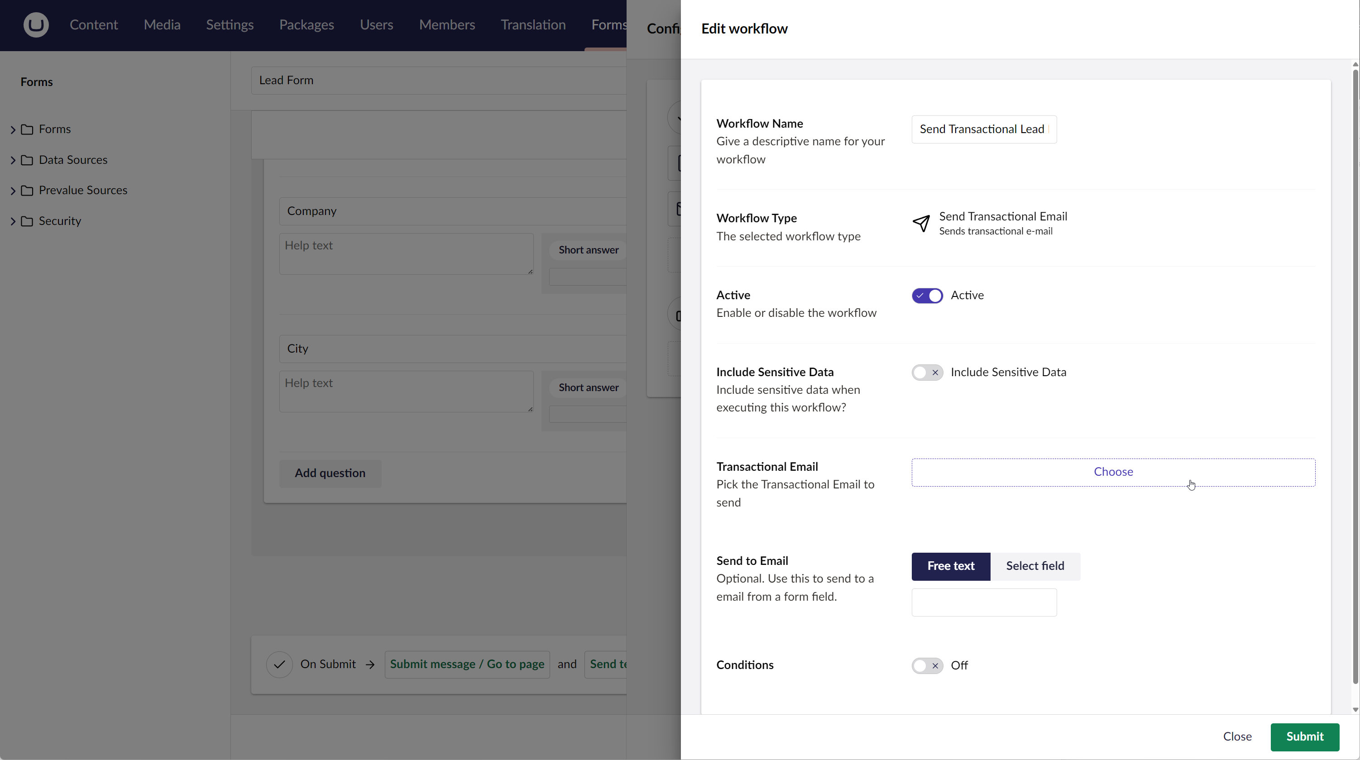Image resolution: width=1360 pixels, height=760 pixels.
Task: Click the Forms folder icon in tree
Action: click(x=27, y=129)
